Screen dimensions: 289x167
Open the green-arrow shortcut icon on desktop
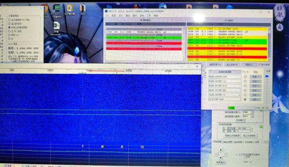[57, 9]
